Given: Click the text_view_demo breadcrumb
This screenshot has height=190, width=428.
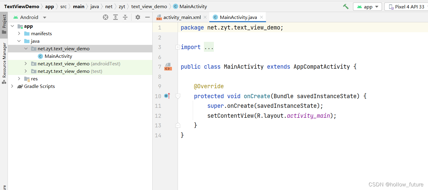Looking at the screenshot, I should tap(149, 6).
